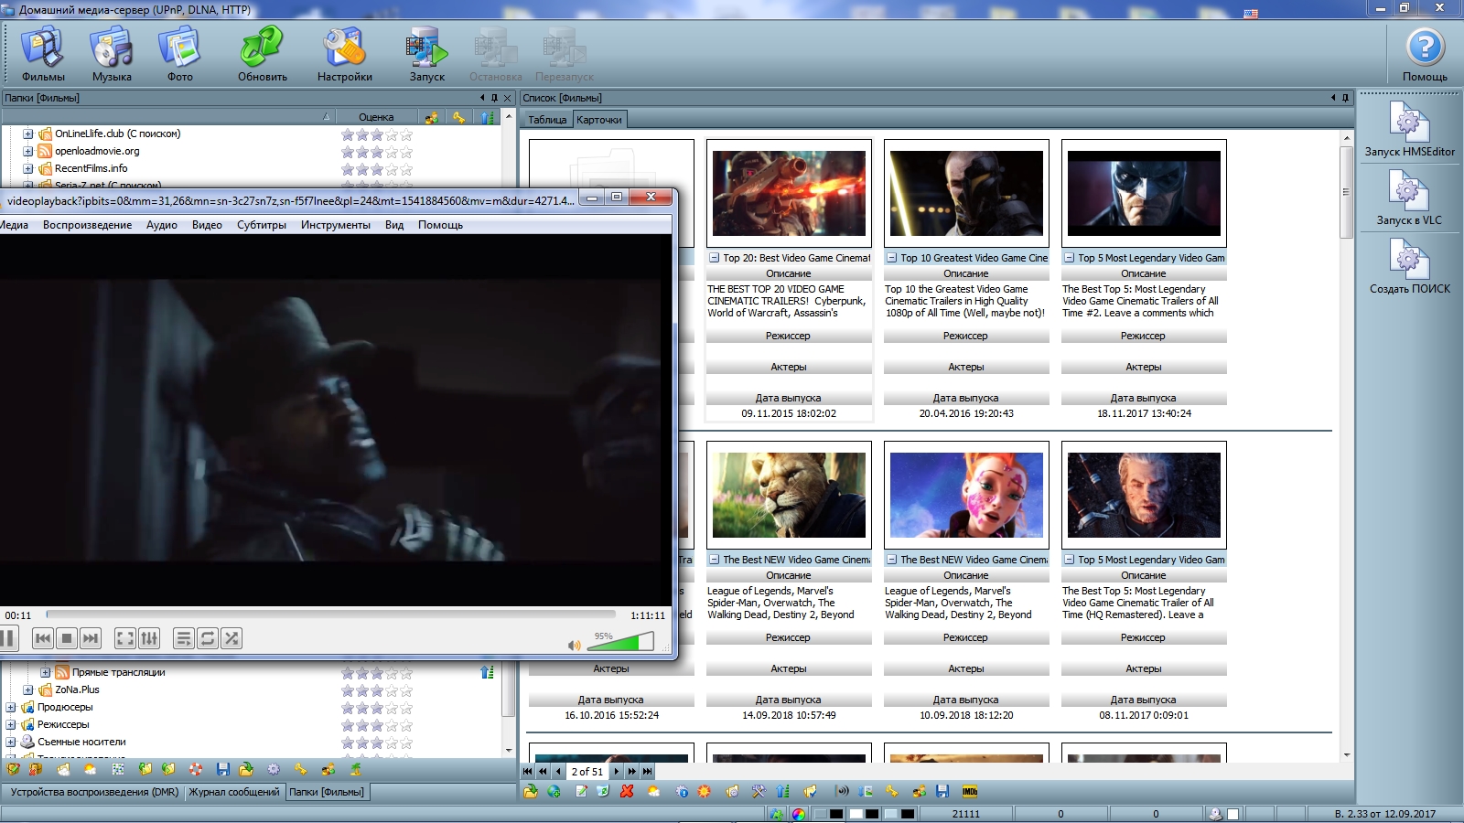The image size is (1464, 823).
Task: Toggle fullscreen mode in VLC player
Action: (x=125, y=638)
